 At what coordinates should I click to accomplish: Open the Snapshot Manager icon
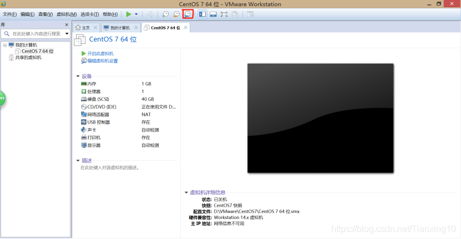coord(188,14)
